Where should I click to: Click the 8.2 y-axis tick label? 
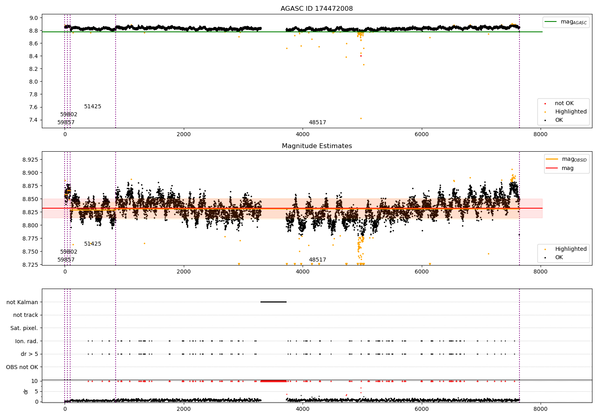point(34,69)
